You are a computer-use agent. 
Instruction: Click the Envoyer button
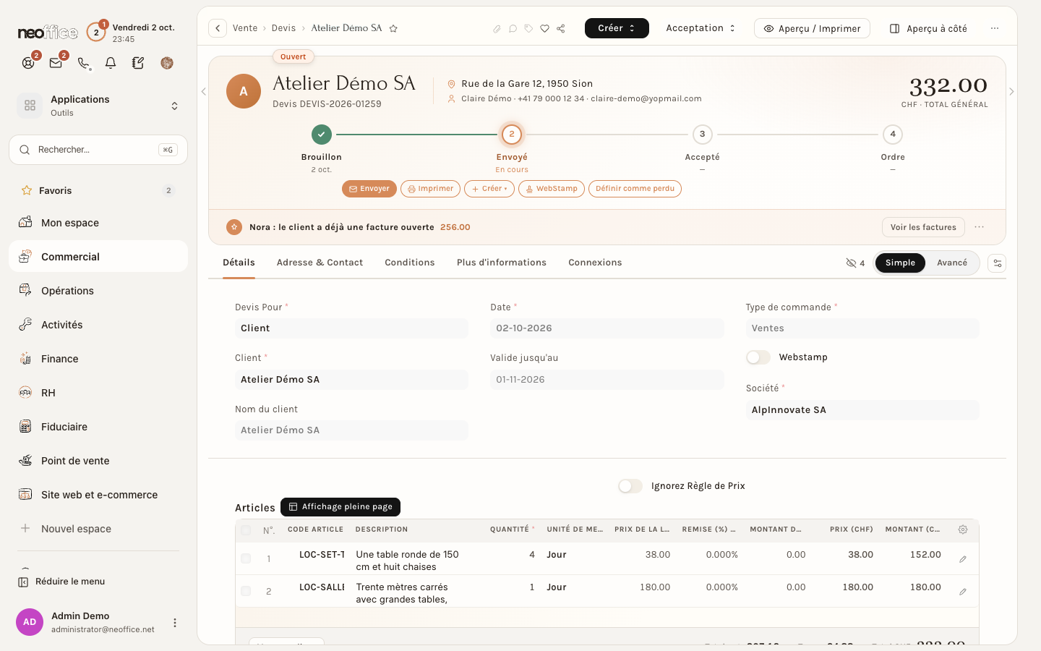369,189
